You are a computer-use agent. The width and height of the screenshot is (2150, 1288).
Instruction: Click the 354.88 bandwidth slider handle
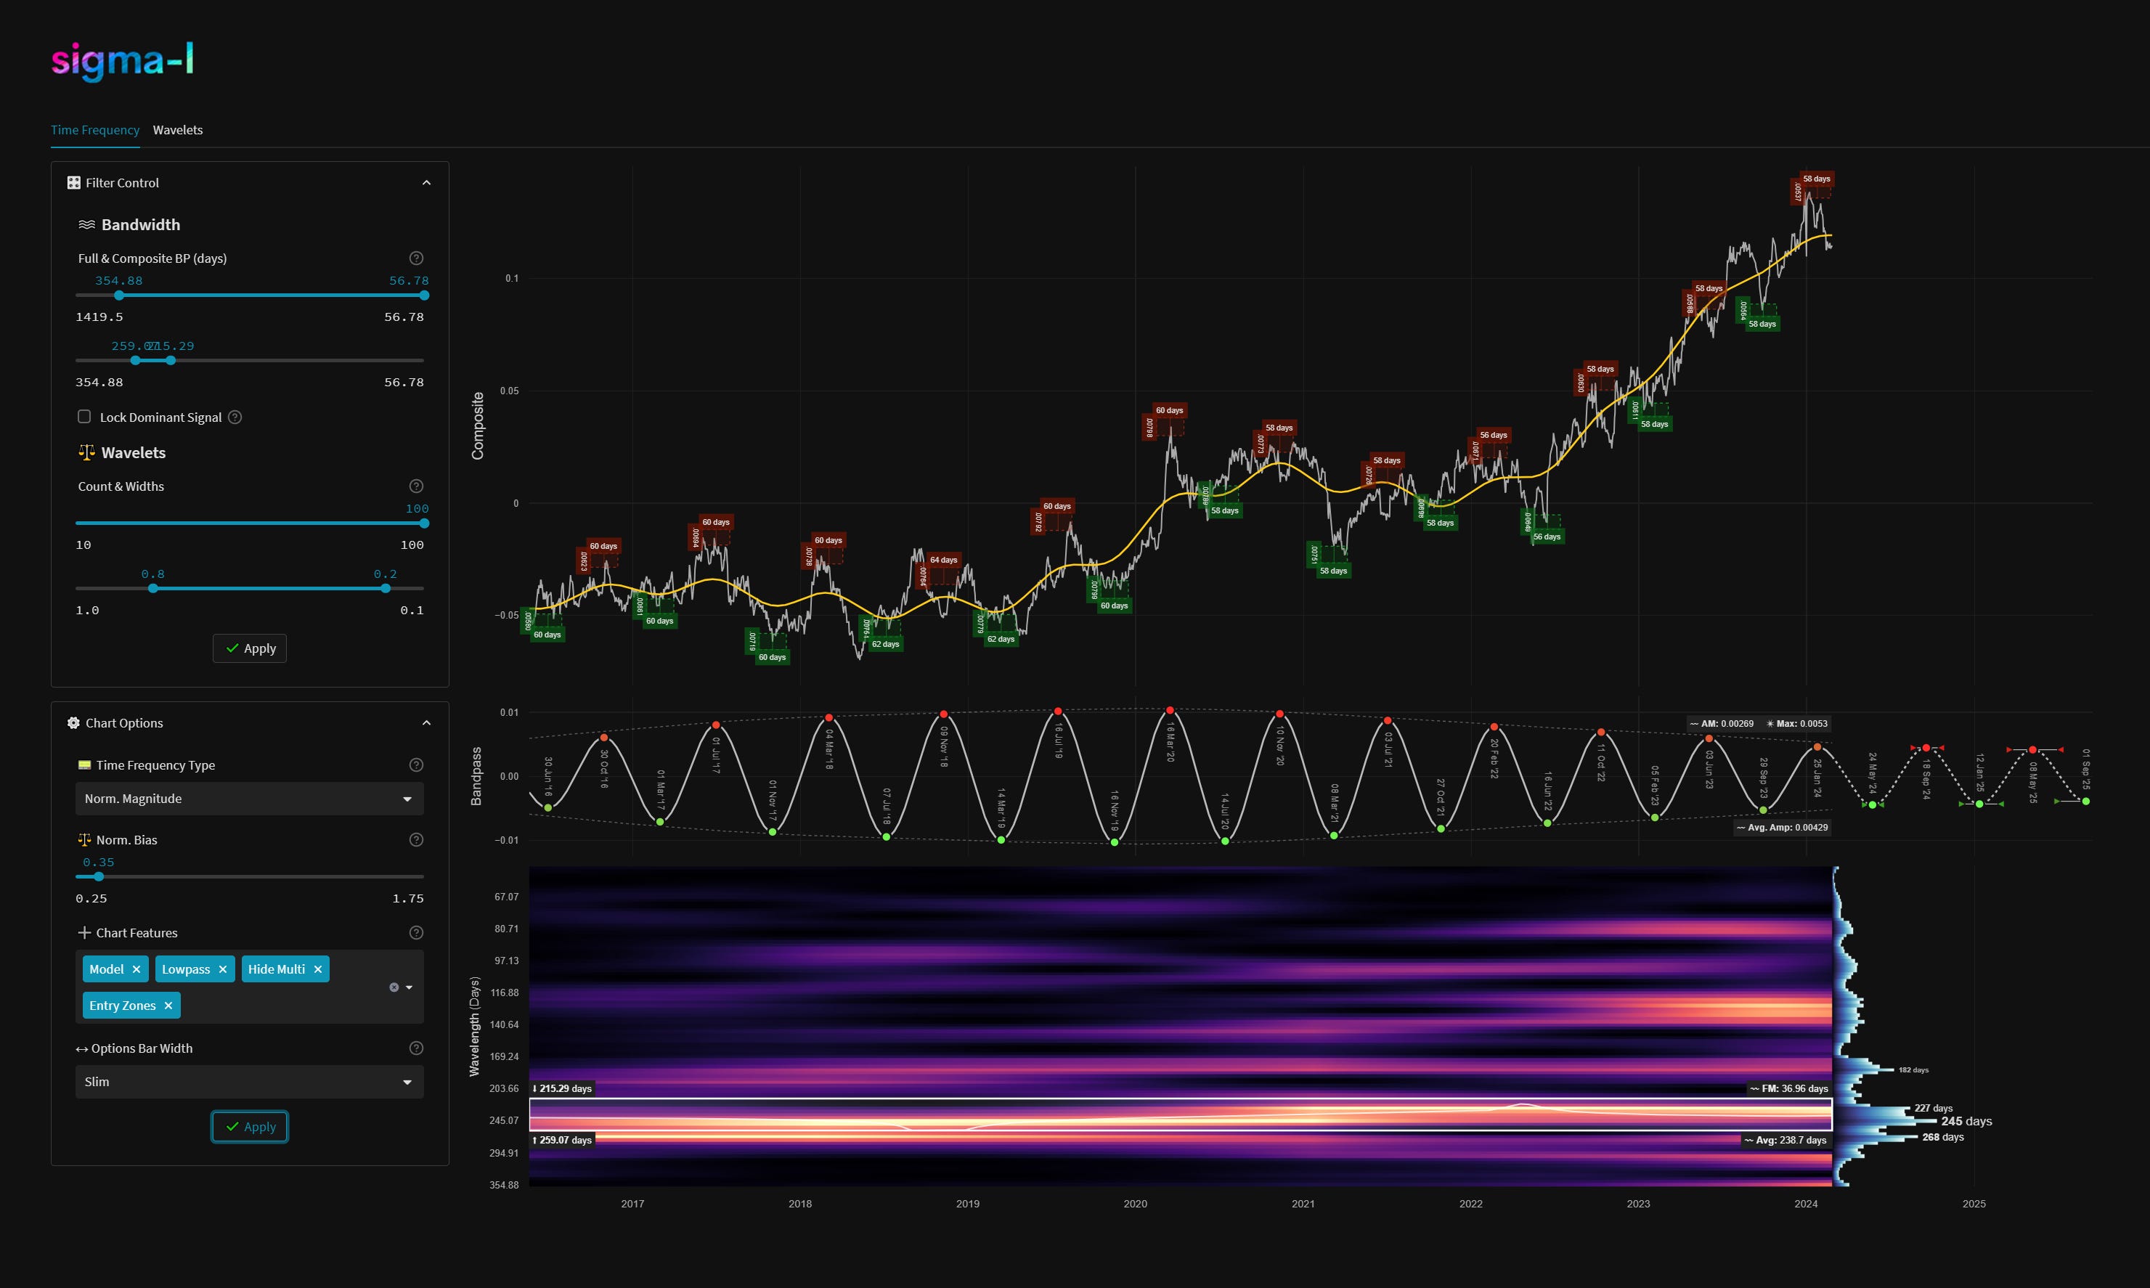pos(119,296)
